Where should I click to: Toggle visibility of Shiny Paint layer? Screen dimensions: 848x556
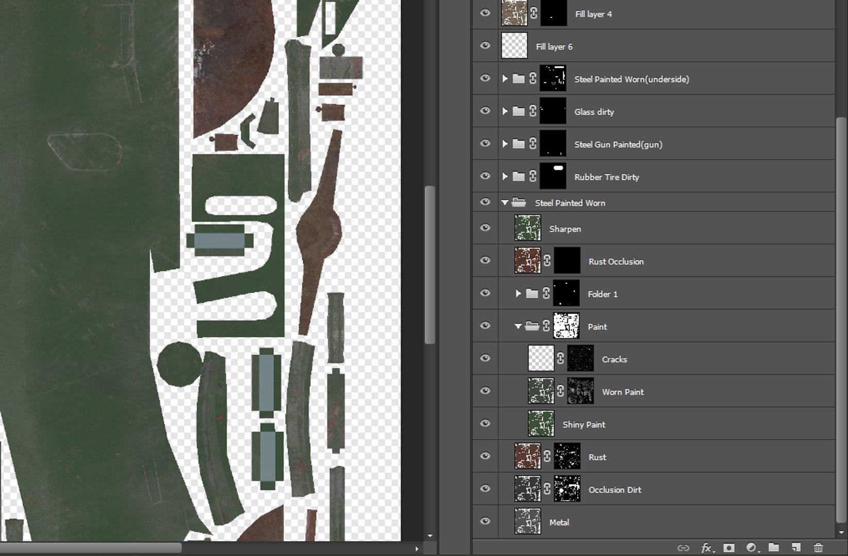point(485,423)
